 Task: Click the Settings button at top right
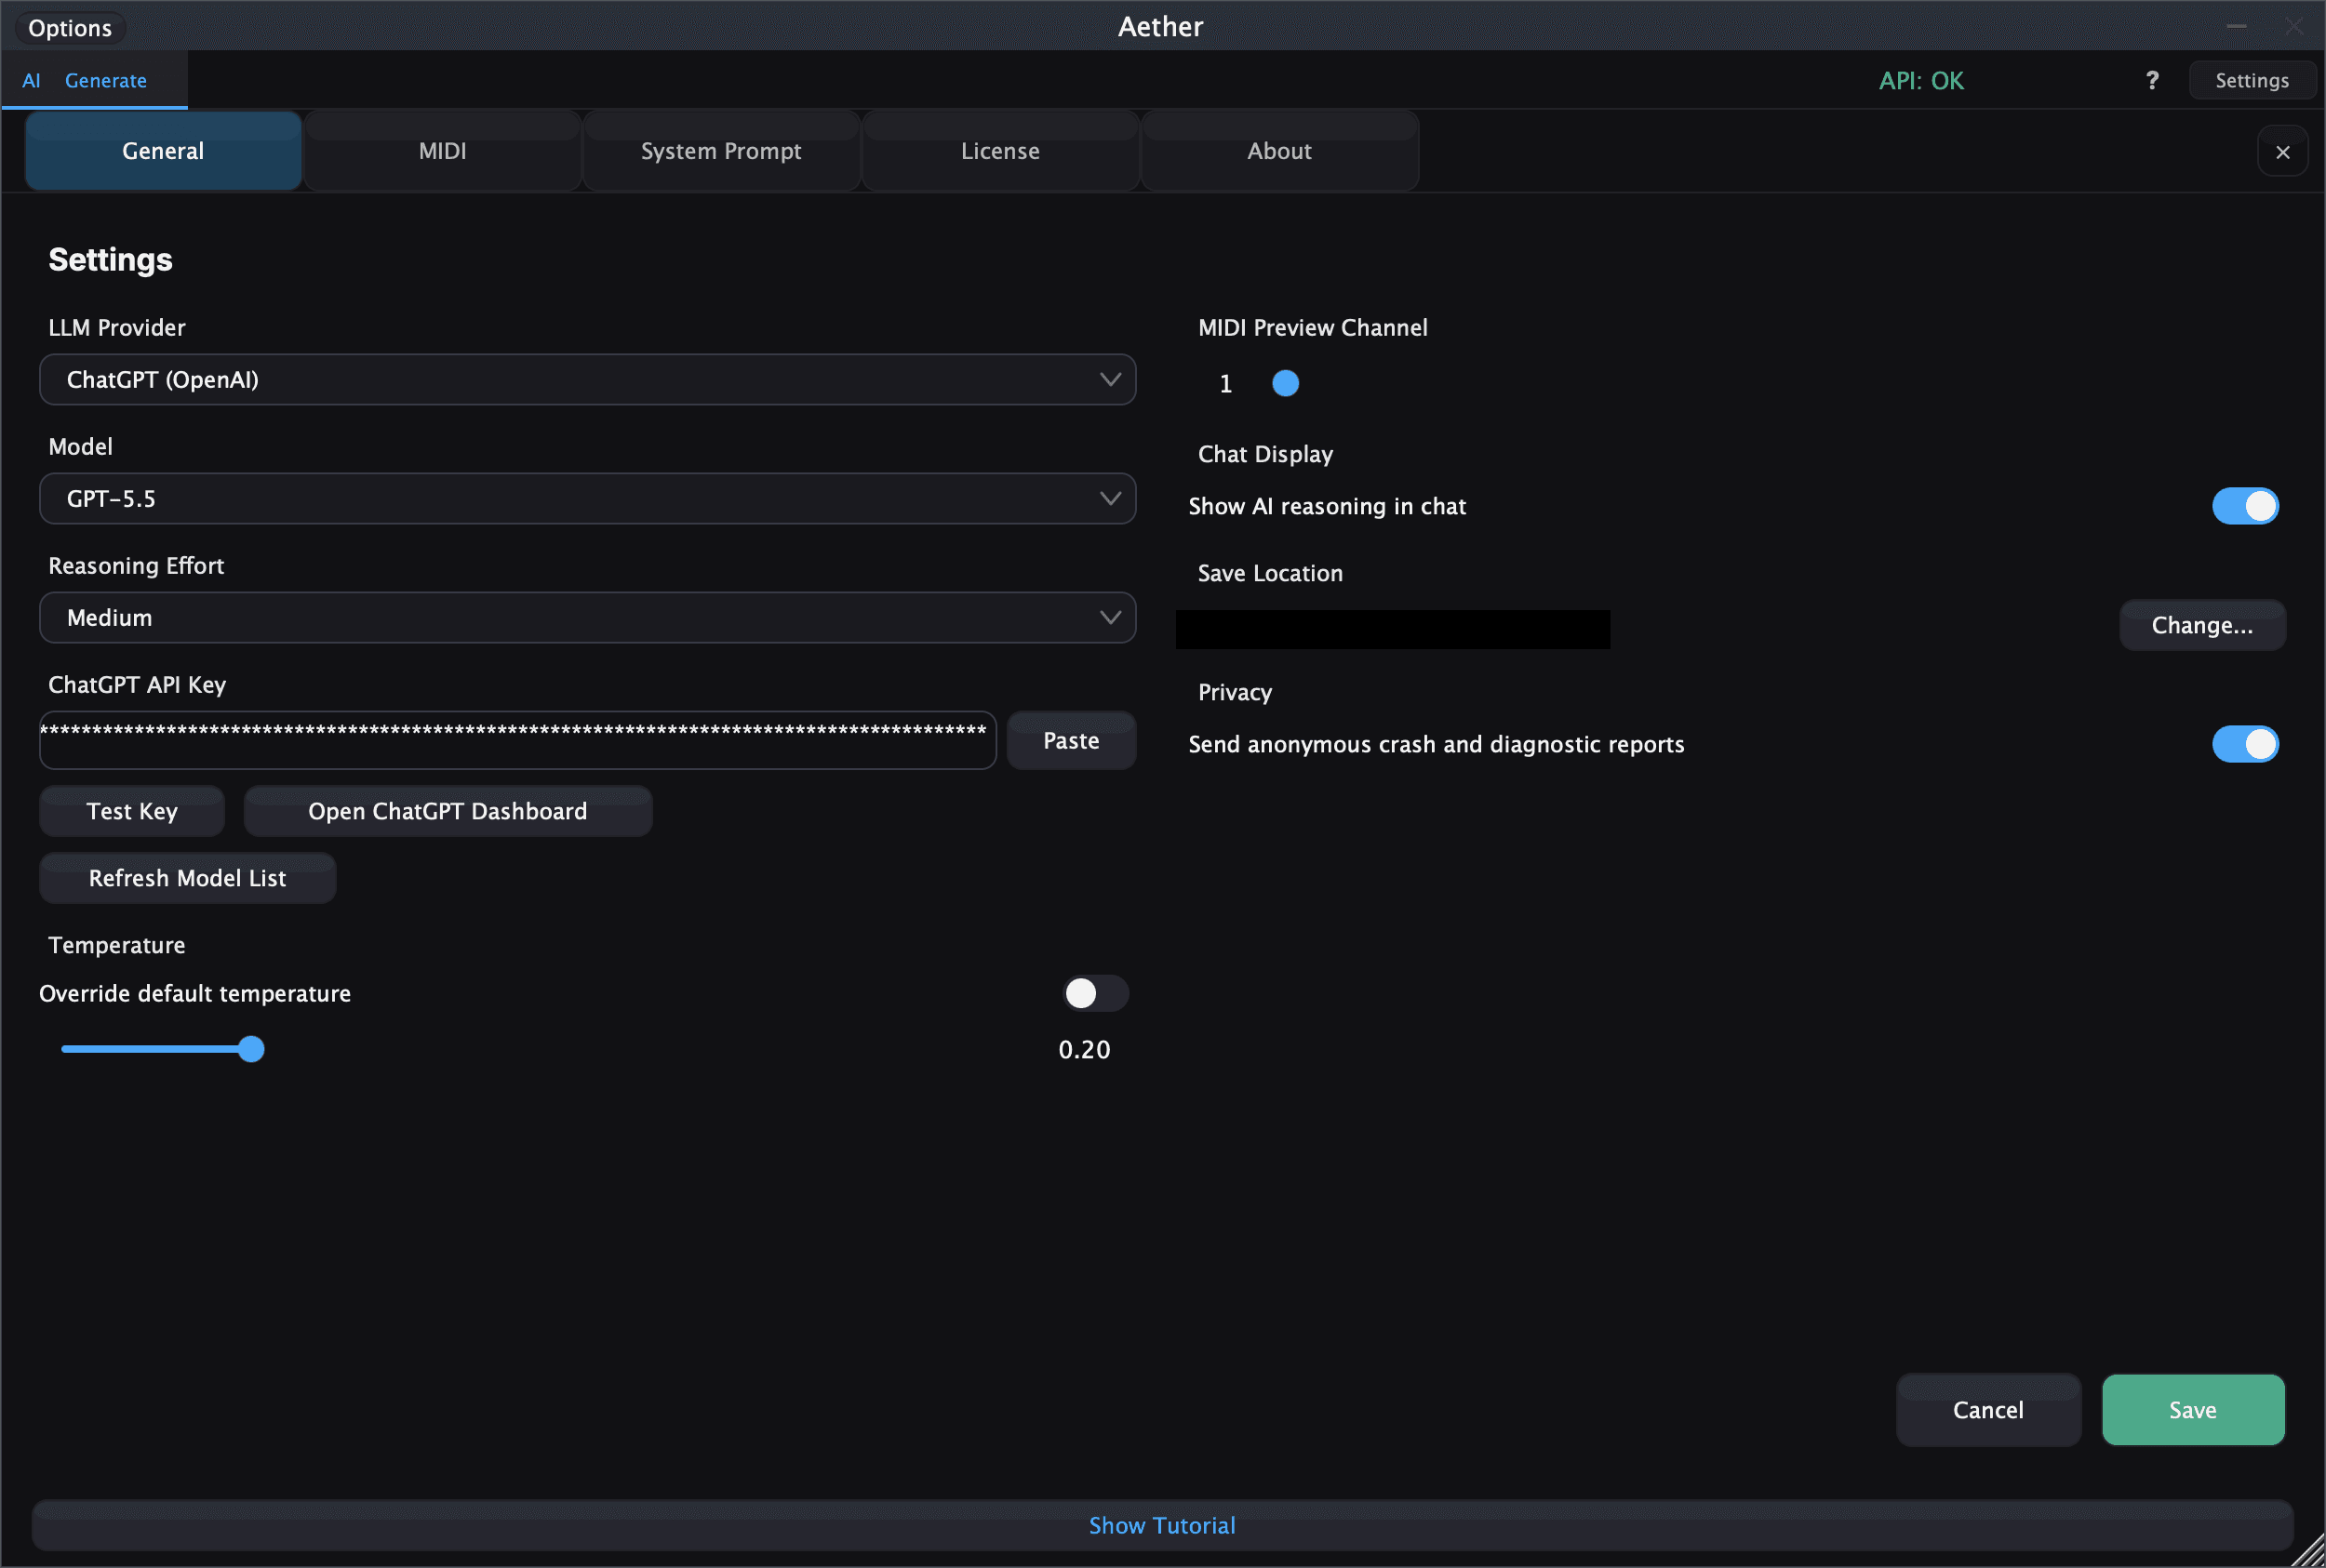[2252, 80]
